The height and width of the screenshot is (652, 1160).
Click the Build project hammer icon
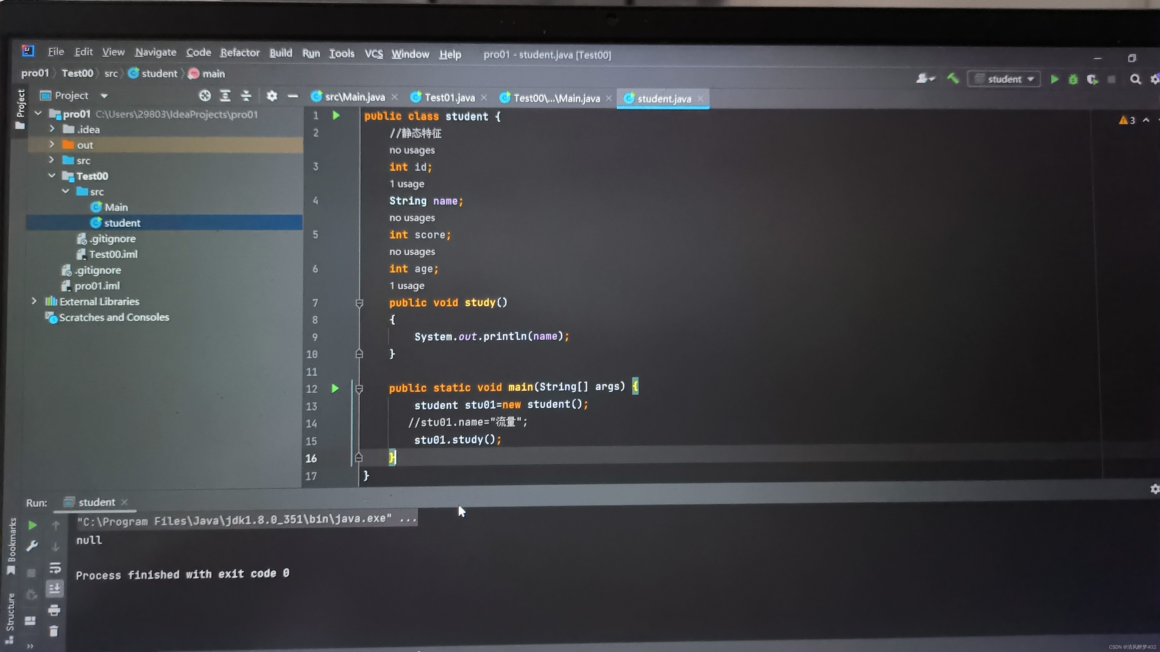[953, 78]
